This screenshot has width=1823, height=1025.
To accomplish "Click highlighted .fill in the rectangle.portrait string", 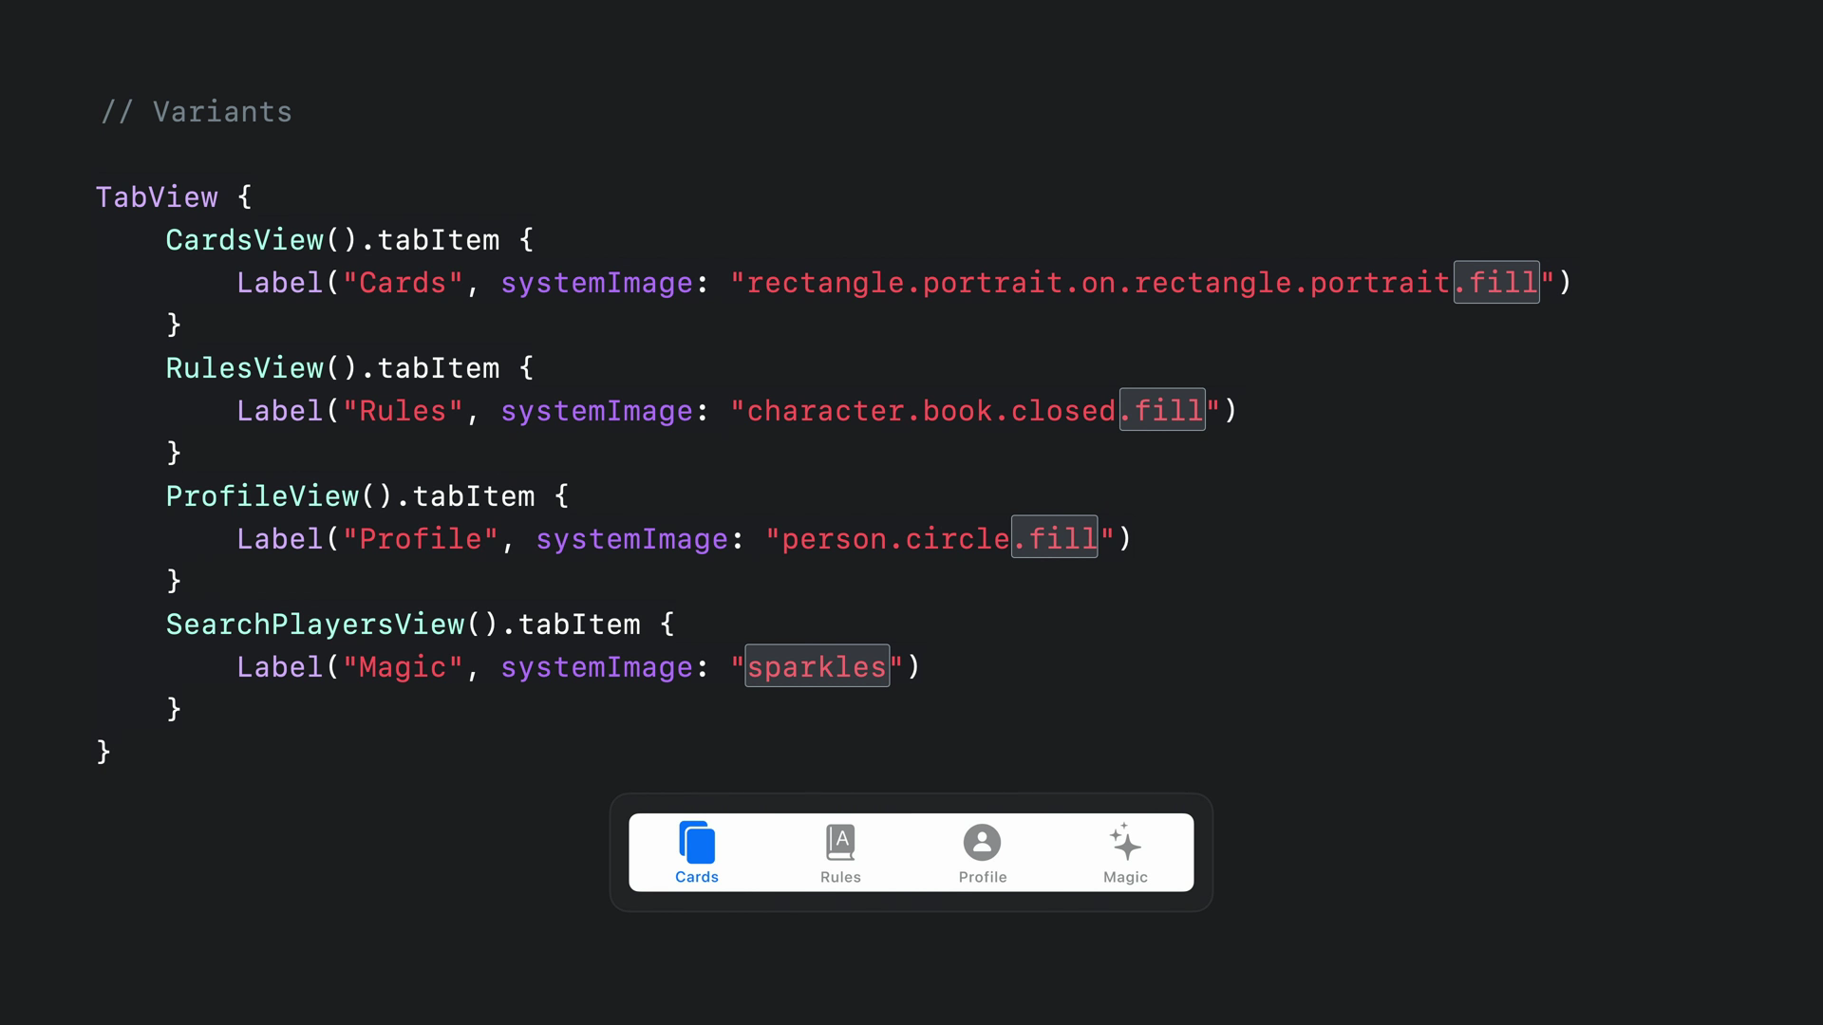I will pos(1496,283).
